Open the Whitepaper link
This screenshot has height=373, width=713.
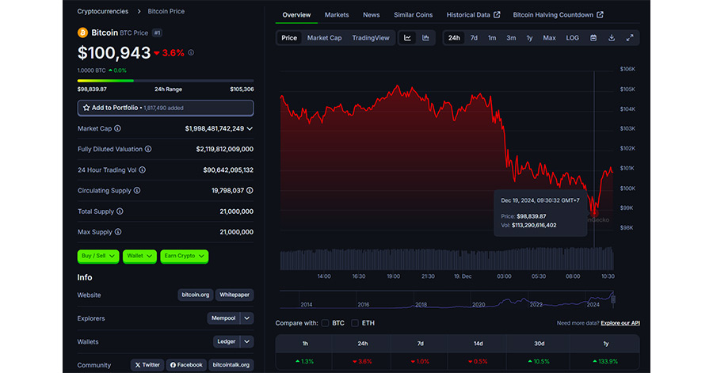[234, 295]
